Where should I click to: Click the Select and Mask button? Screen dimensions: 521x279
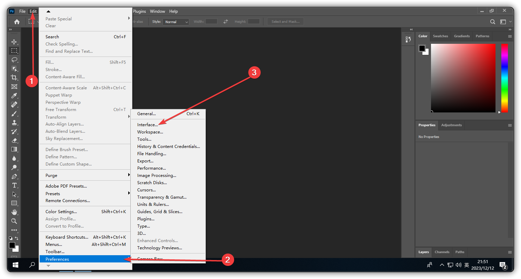[x=285, y=22]
